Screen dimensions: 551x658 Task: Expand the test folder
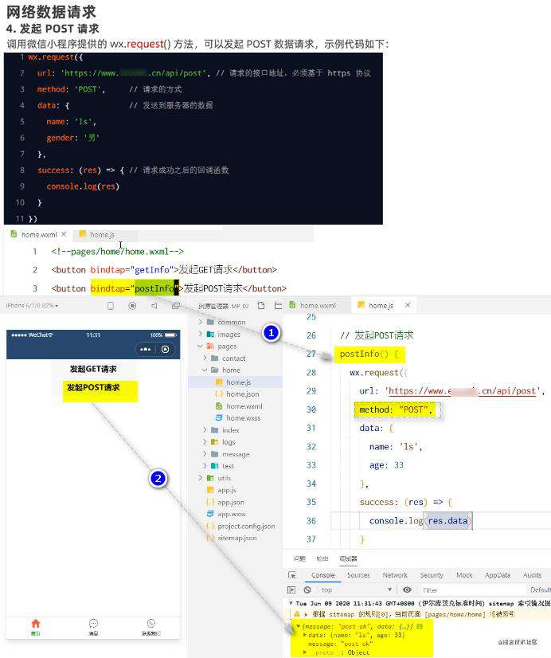point(205,466)
